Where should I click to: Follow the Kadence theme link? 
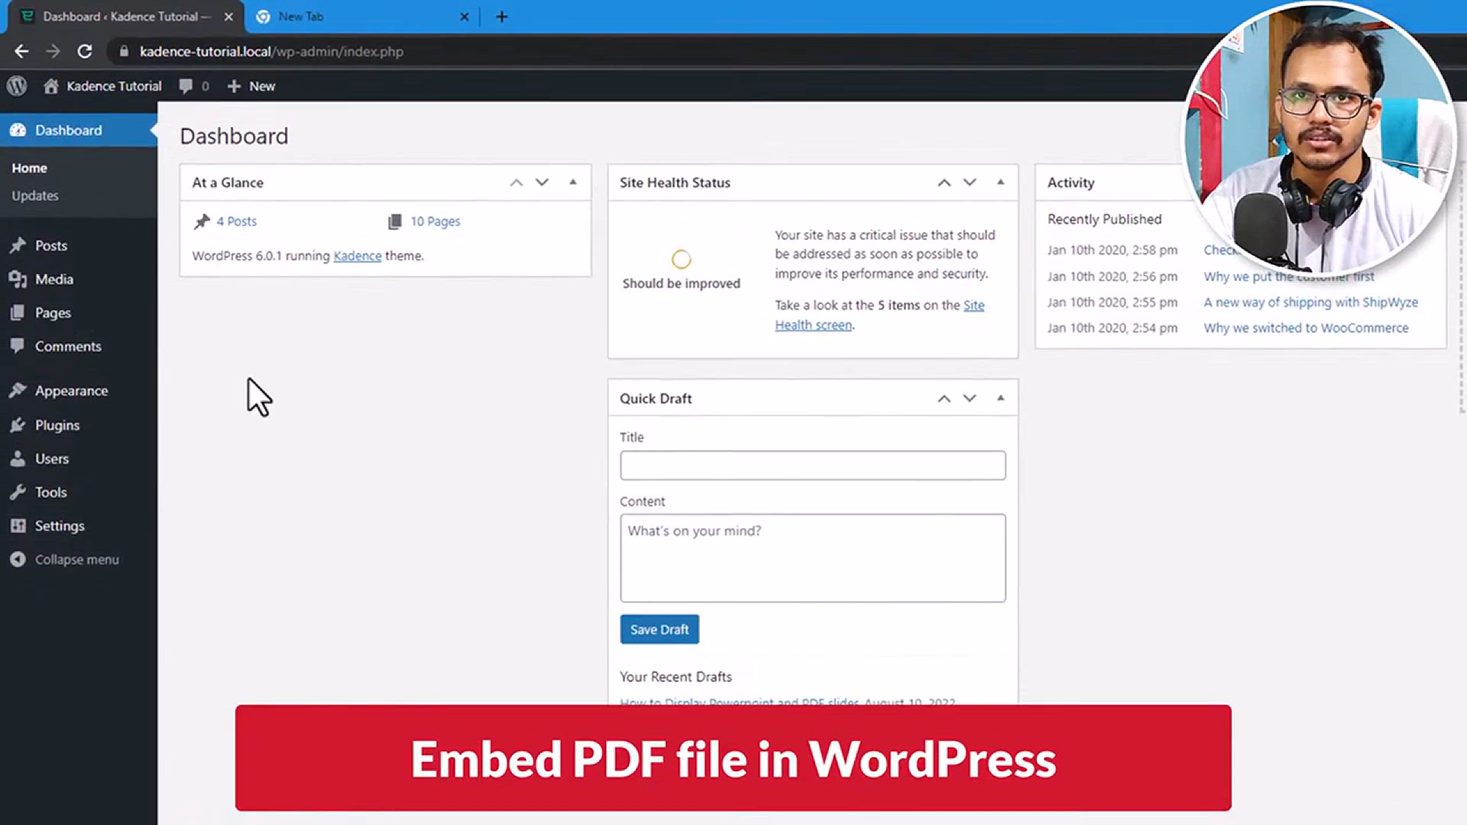(358, 256)
